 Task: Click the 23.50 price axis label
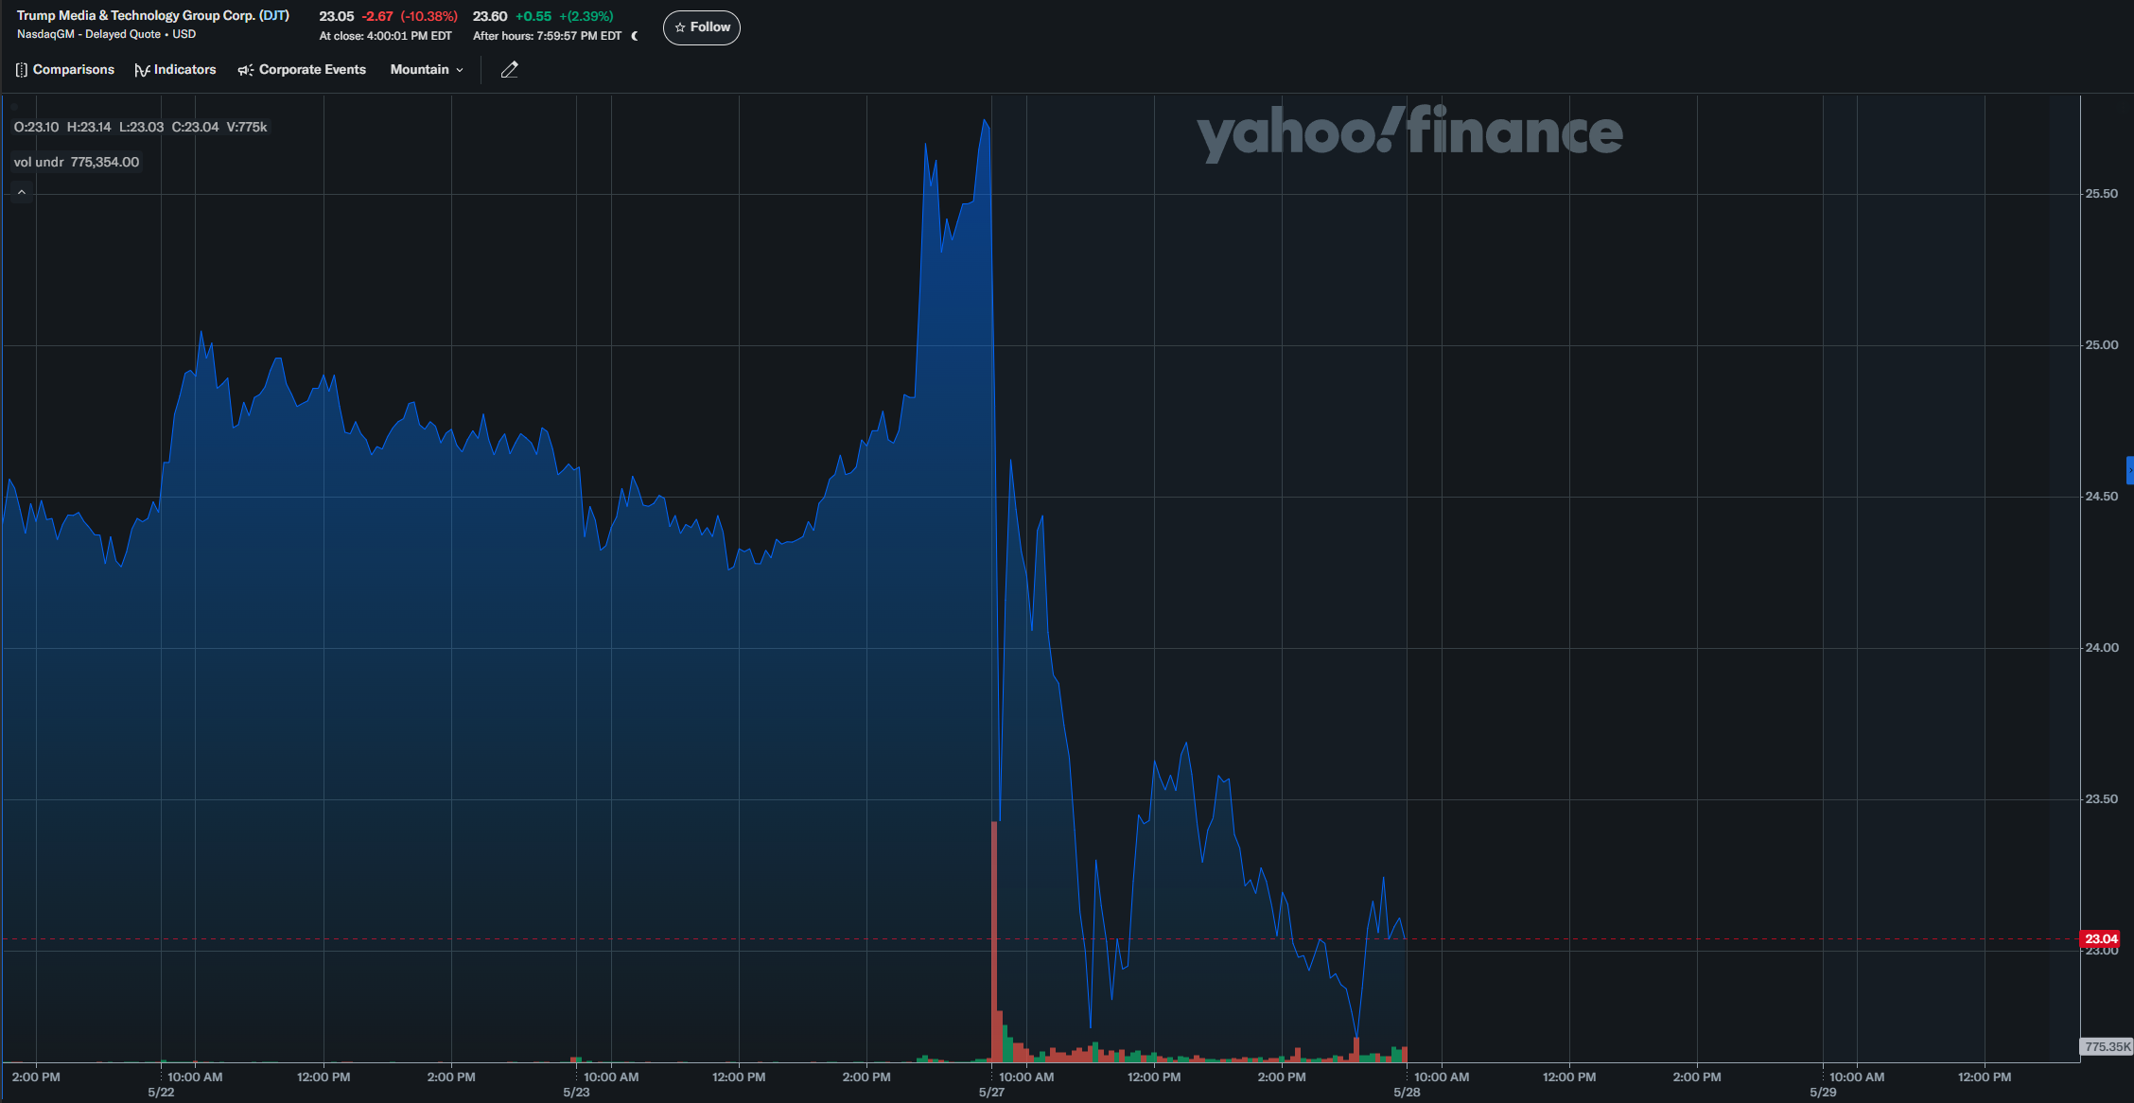(x=2102, y=799)
